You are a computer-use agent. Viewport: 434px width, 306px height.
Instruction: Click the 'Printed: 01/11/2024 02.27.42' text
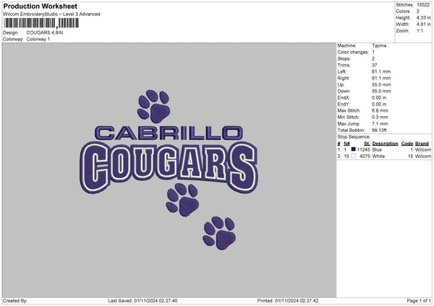pos(288,301)
